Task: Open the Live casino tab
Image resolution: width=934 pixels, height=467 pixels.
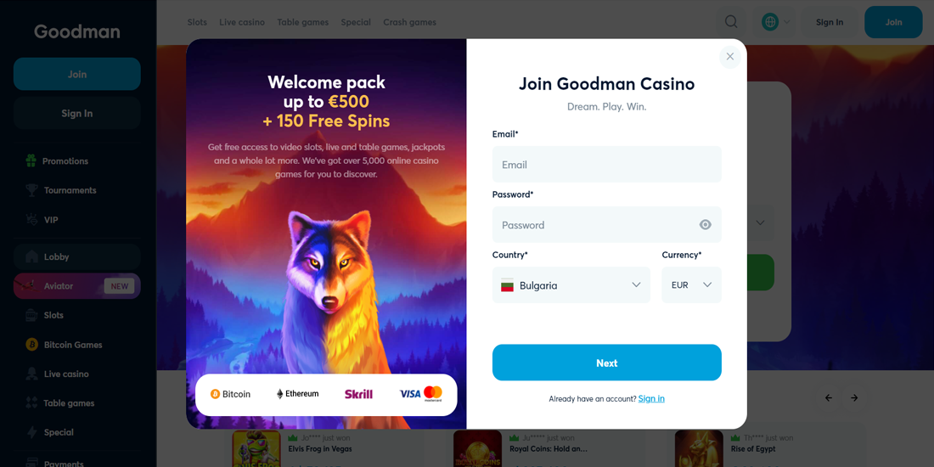Action: pos(242,22)
